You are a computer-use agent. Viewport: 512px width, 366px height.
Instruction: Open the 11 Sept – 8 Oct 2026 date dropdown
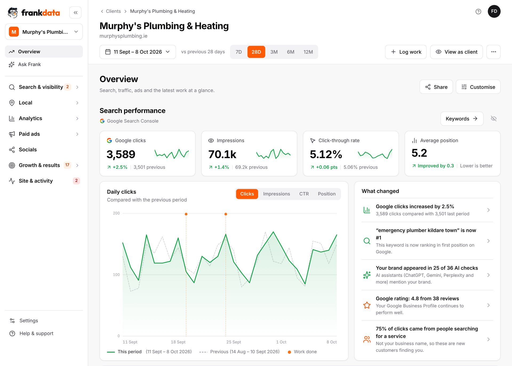tap(138, 52)
